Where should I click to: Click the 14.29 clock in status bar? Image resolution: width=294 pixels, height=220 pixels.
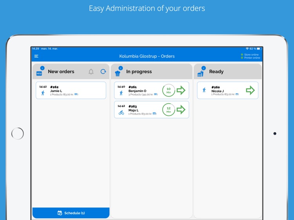coord(35,49)
